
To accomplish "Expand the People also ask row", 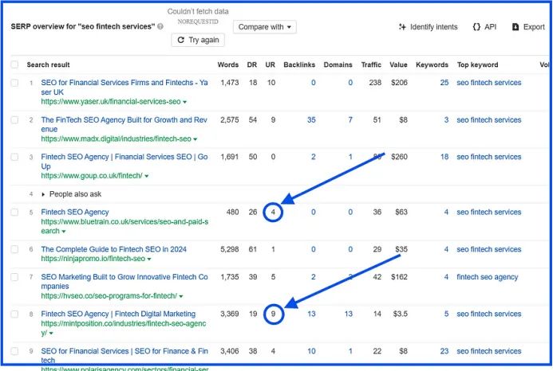I will tap(43, 194).
